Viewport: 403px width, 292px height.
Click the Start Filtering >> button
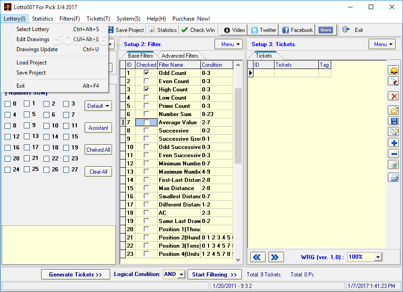(x=215, y=275)
